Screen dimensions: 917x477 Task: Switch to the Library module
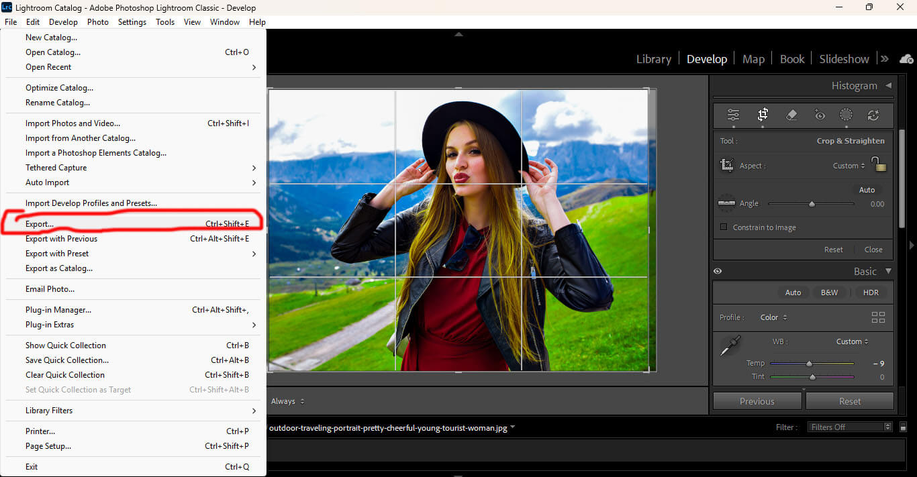[x=653, y=59]
